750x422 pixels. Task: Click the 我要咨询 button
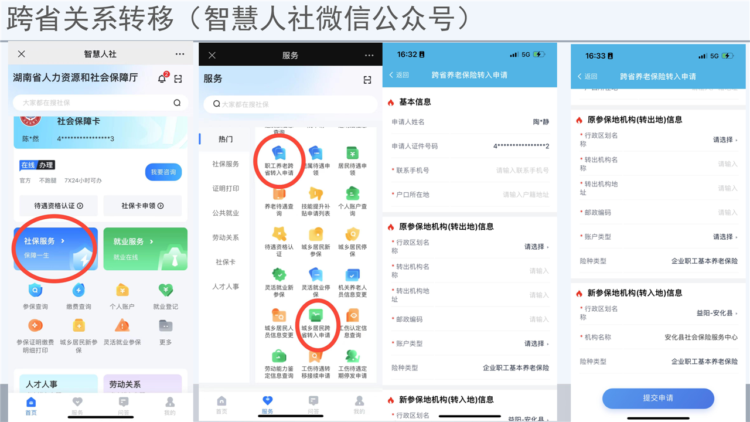point(163,172)
